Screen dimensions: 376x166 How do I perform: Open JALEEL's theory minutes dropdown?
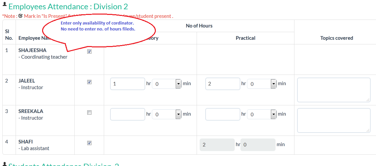point(178,84)
